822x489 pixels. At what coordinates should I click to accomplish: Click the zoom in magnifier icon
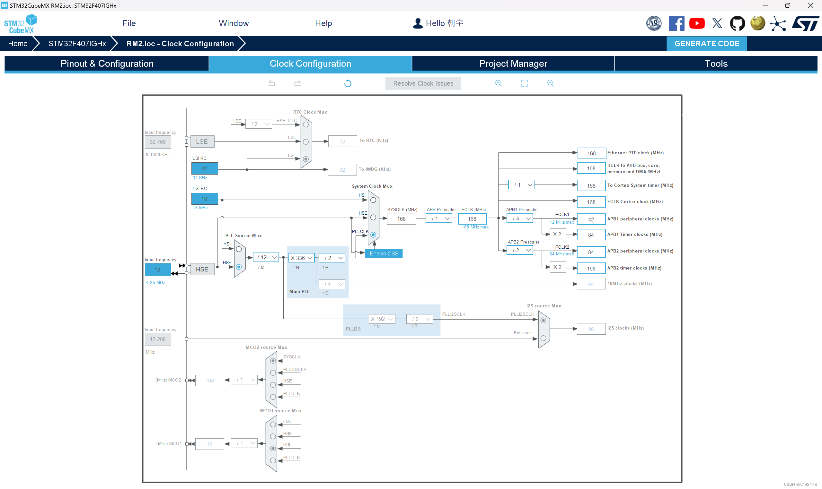pyautogui.click(x=498, y=83)
